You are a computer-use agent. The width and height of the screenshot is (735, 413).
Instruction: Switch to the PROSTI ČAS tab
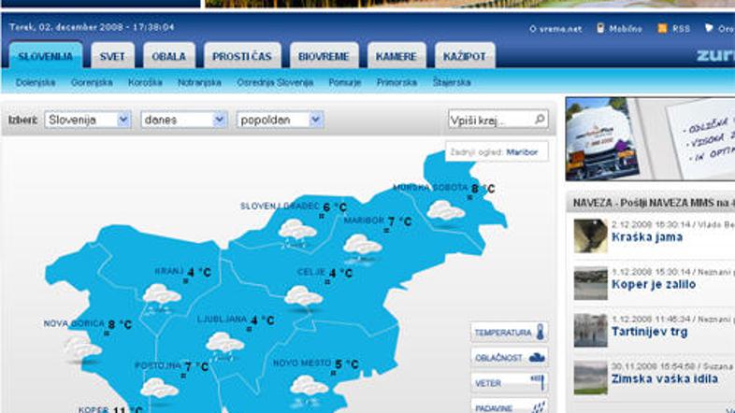point(242,56)
